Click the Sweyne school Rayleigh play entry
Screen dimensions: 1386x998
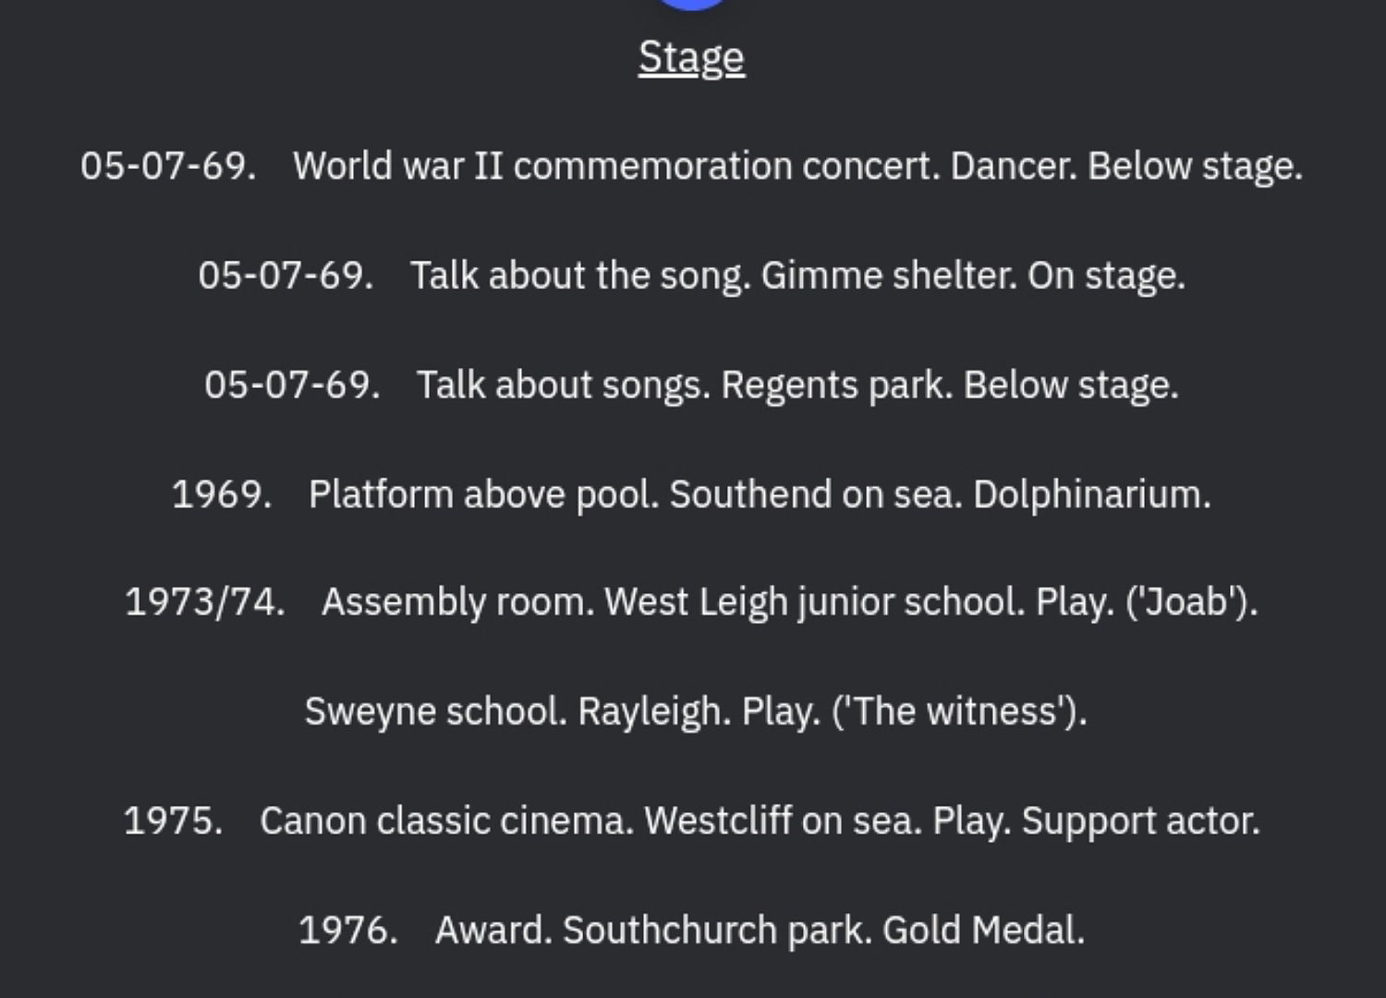tap(696, 712)
